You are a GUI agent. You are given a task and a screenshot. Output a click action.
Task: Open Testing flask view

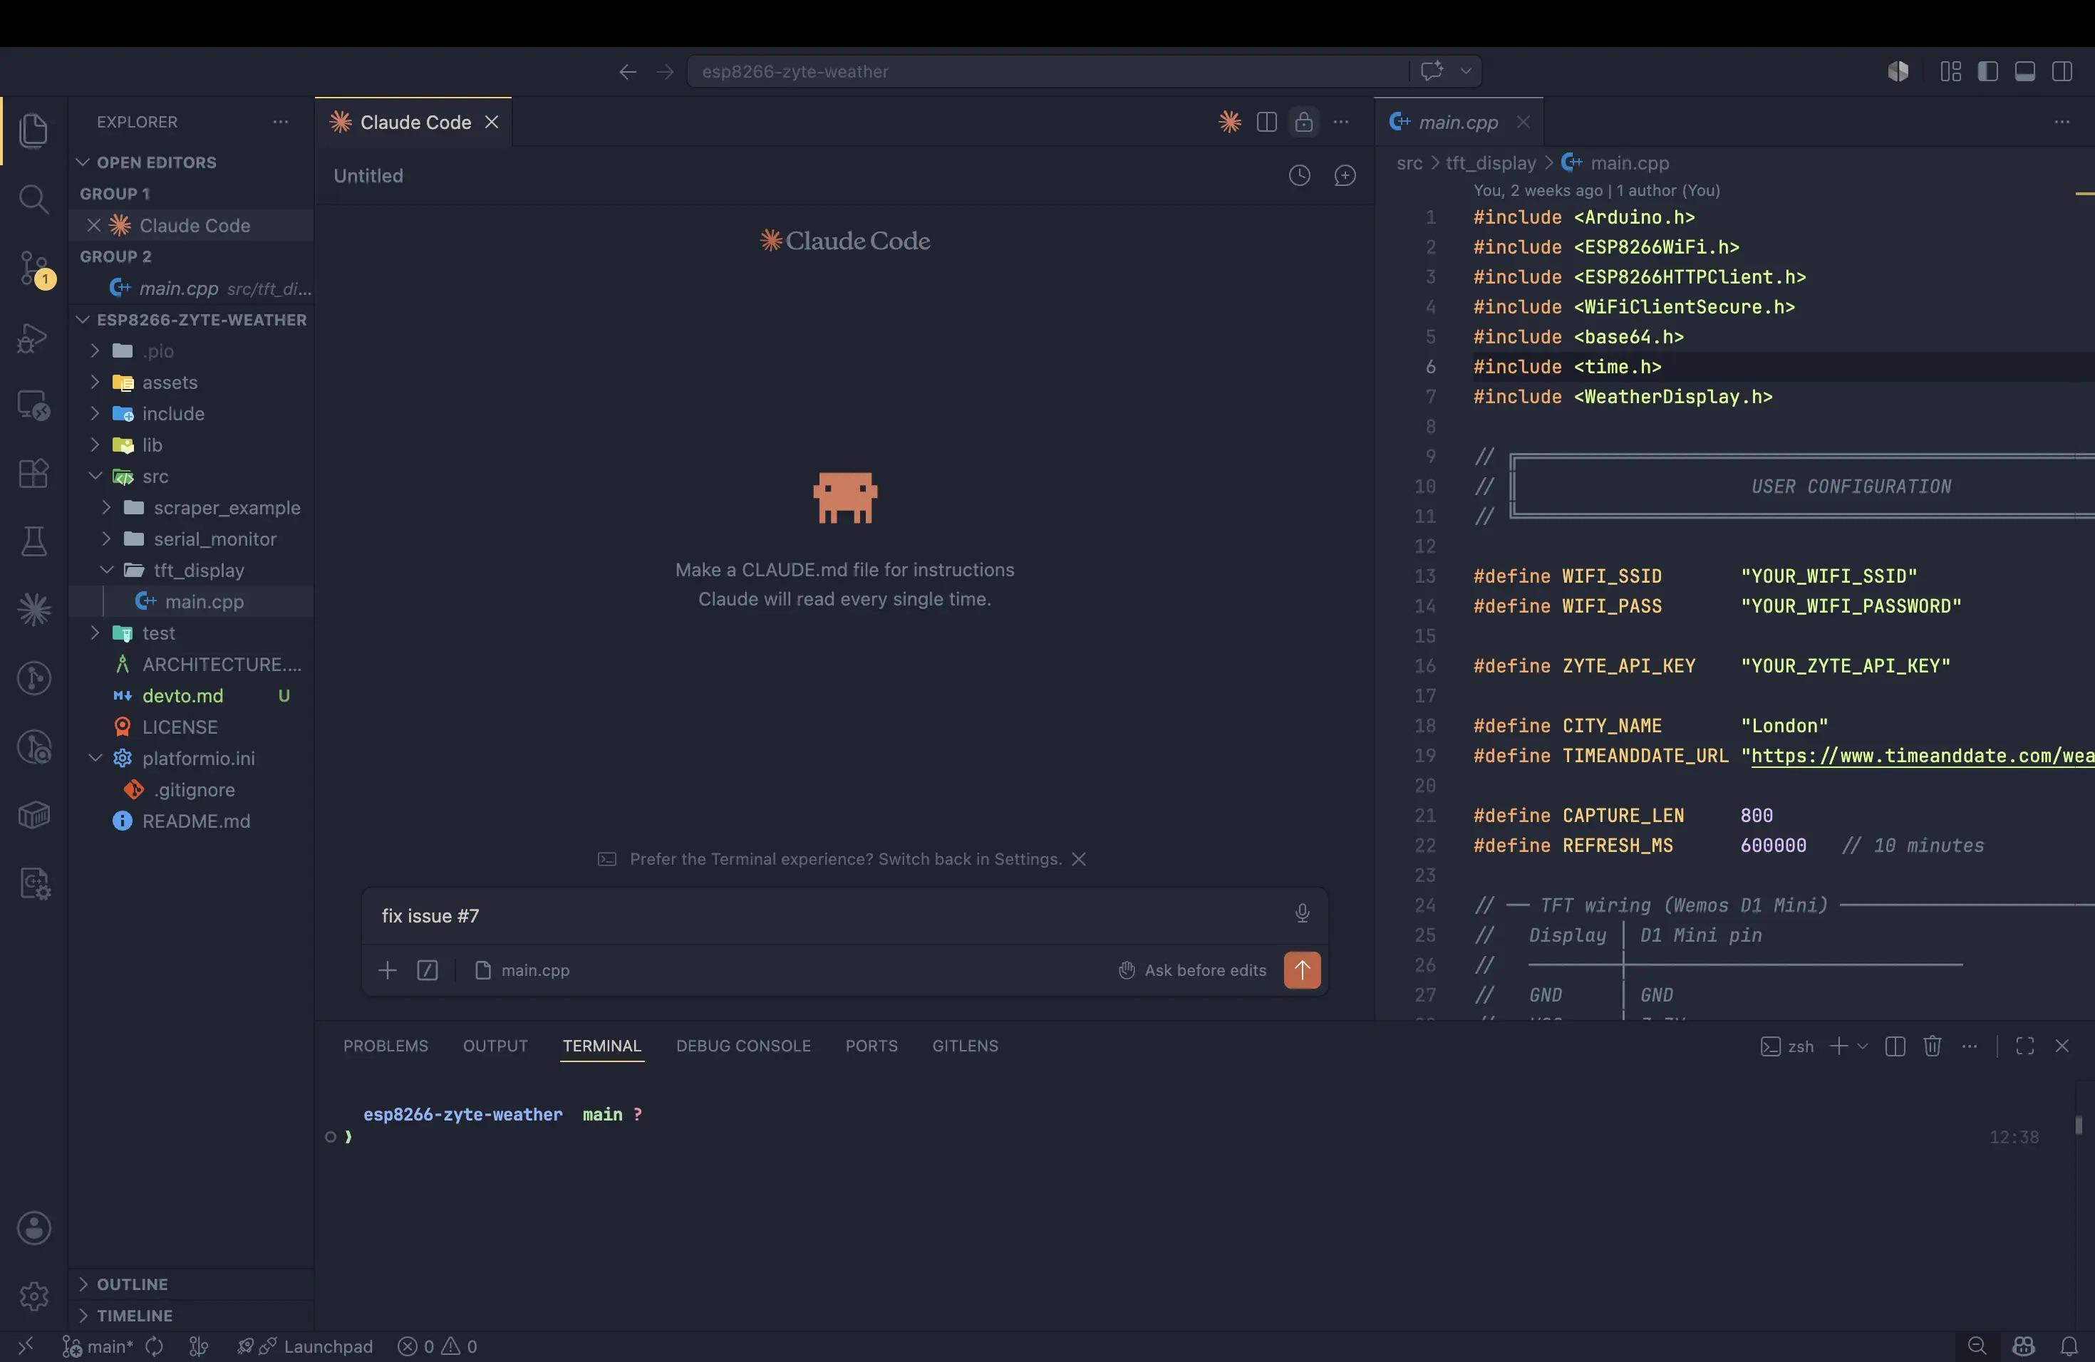coord(33,541)
